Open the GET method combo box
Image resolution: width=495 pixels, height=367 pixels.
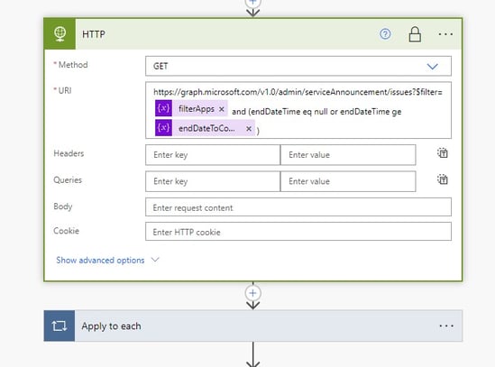tap(298, 66)
